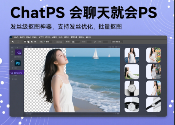Open the 图层(L) menu
Viewport: 175px width, 125px height.
click(x=35, y=37)
